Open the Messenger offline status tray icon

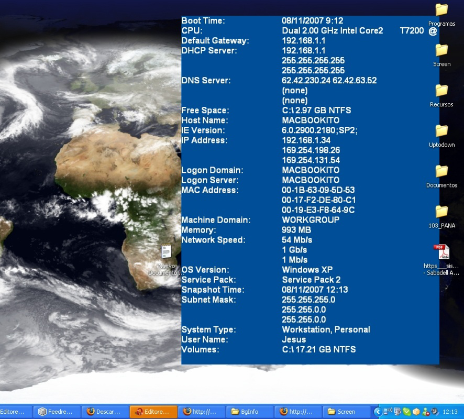pyautogui.click(x=426, y=412)
